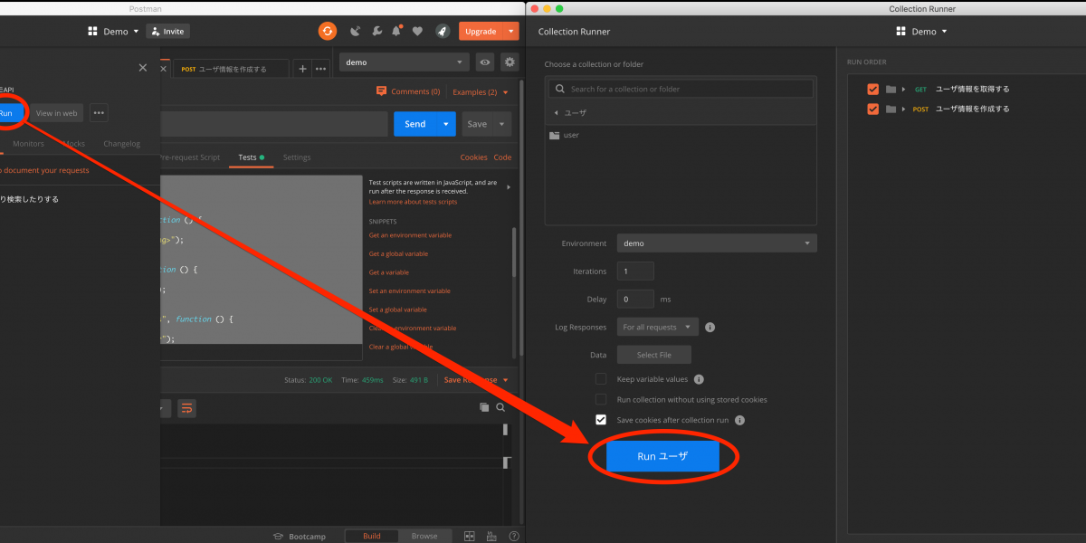The height and width of the screenshot is (543, 1086).
Task: Open notifications bell icon
Action: [x=396, y=31]
